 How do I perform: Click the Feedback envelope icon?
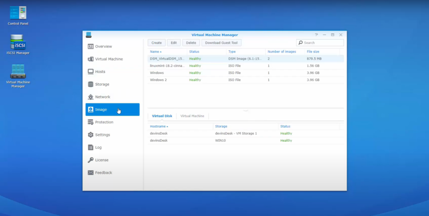91,173
